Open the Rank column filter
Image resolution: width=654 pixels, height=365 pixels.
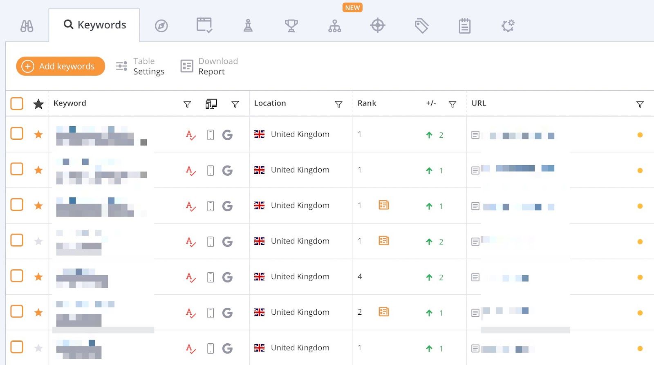(x=452, y=104)
